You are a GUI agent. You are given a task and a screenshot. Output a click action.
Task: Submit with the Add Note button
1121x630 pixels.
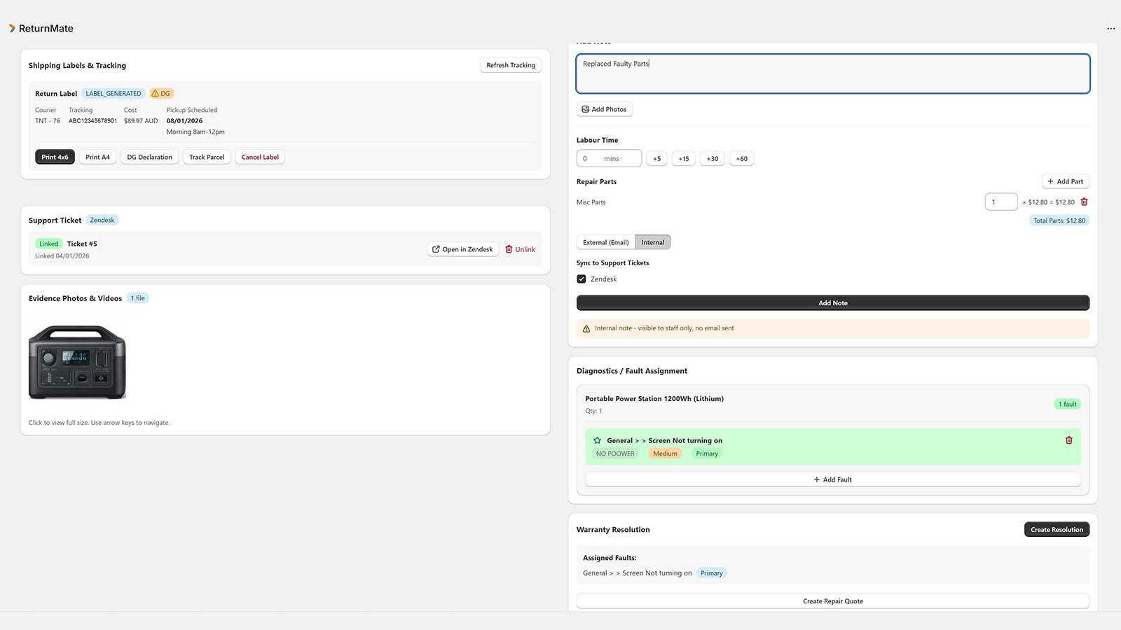point(833,303)
